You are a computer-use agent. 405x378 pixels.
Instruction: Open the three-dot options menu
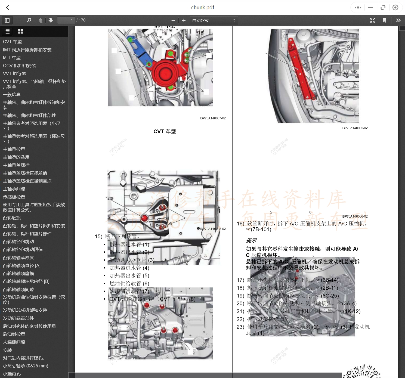pos(358,7)
